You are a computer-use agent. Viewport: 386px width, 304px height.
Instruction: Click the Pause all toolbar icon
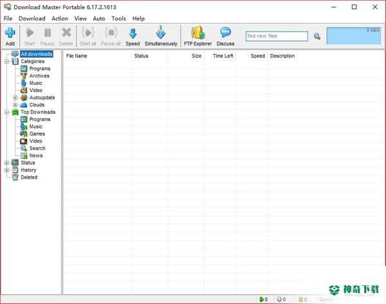tap(111, 33)
